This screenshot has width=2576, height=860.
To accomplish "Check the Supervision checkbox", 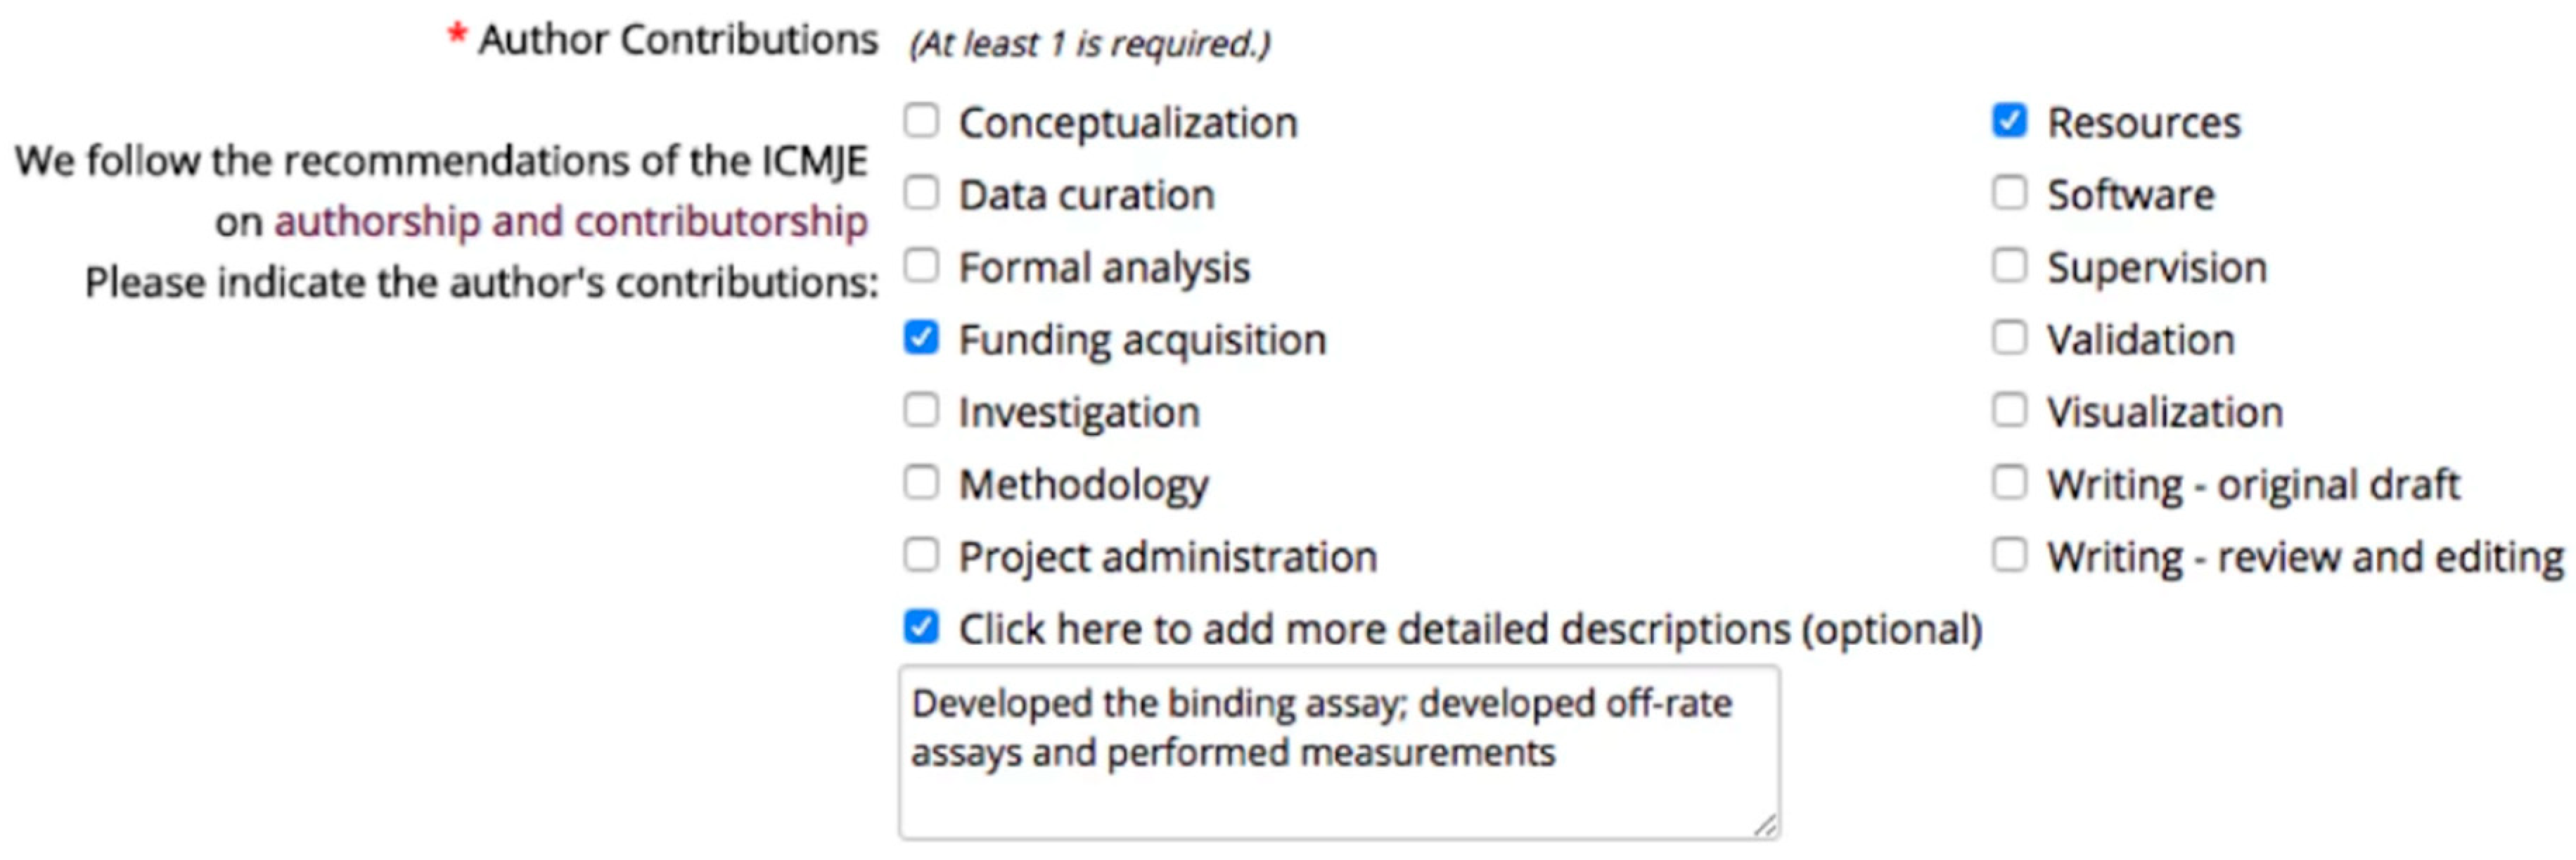I will [x=2009, y=266].
